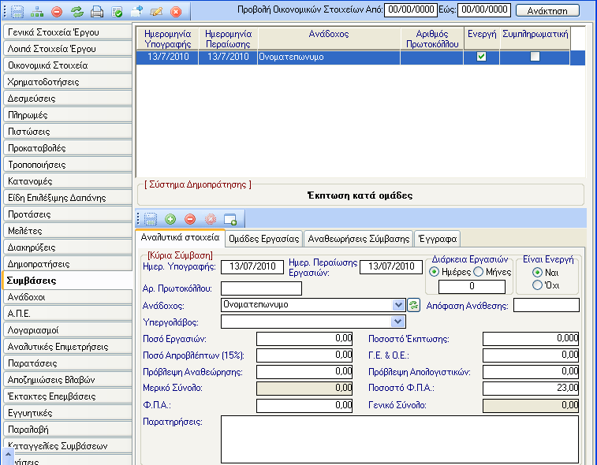Open Δεσμεύσεις section

tap(68, 99)
